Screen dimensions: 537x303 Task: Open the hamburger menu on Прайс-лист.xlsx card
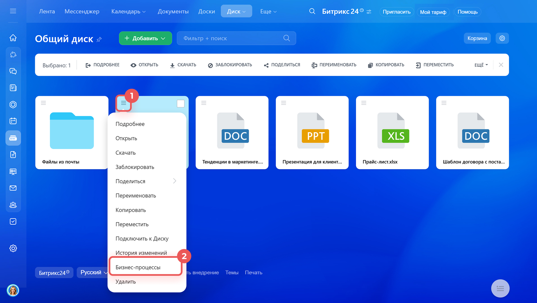[x=364, y=103]
